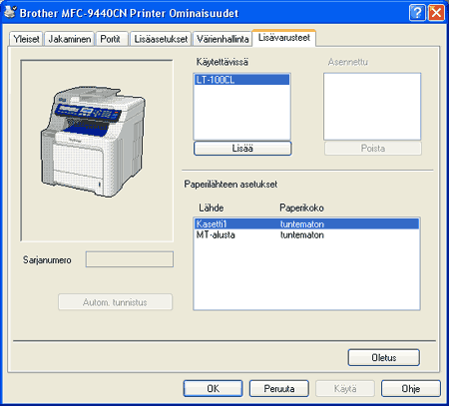Select the Kasetti1 paper source row
This screenshot has height=406, width=449.
(x=306, y=223)
